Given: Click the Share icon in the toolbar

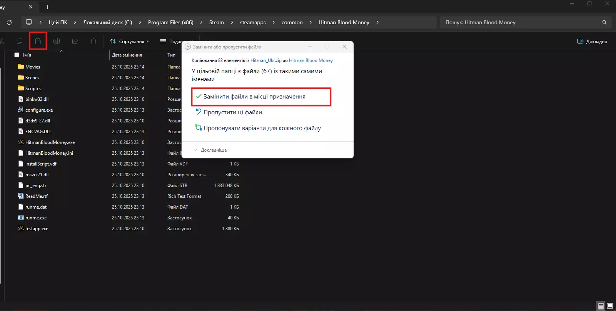Looking at the screenshot, I should tap(75, 41).
